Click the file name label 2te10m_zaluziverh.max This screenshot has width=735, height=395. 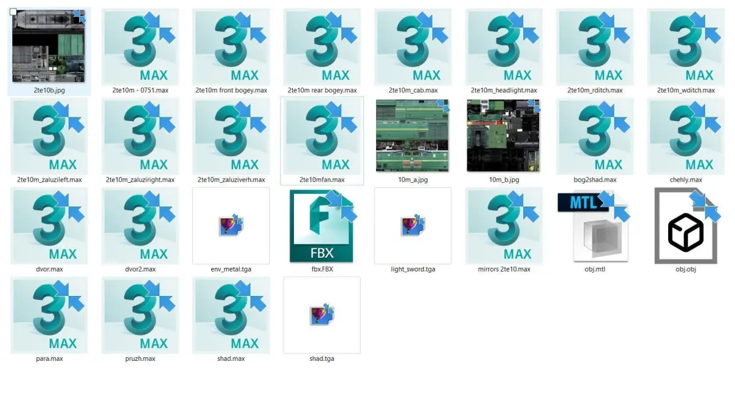pos(231,180)
